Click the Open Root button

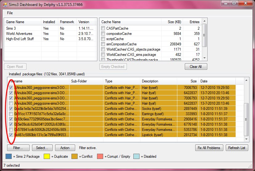(x=15, y=66)
